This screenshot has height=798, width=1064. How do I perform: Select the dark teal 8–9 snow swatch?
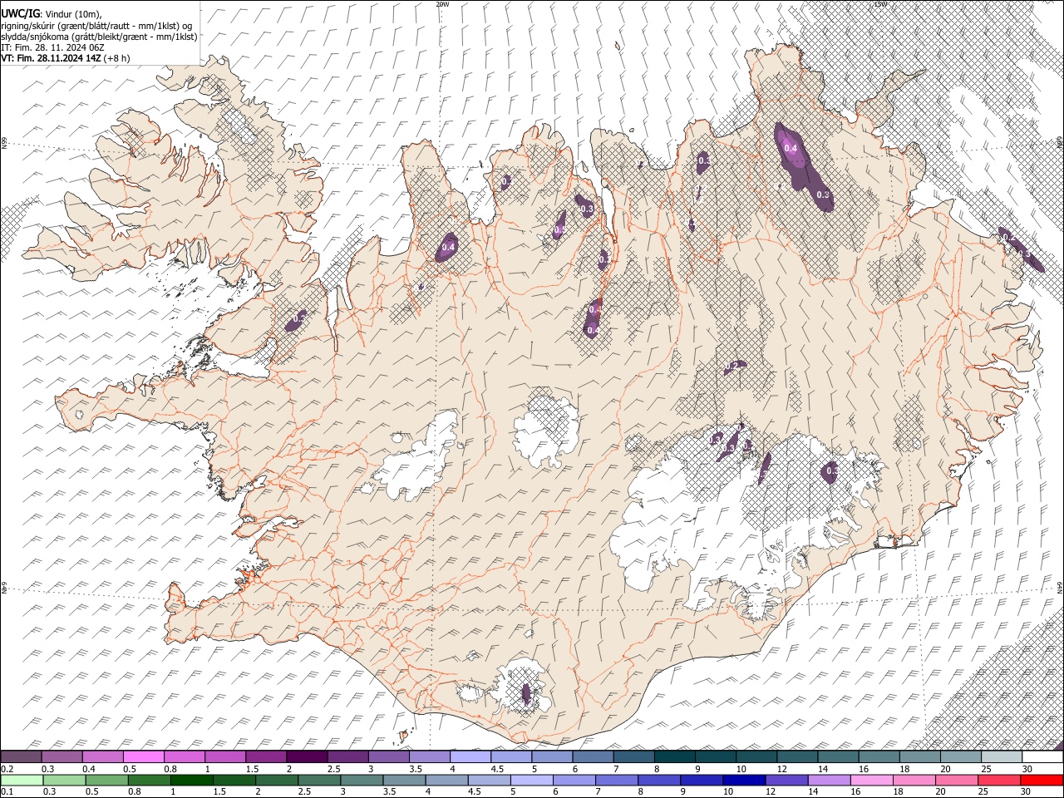675,757
